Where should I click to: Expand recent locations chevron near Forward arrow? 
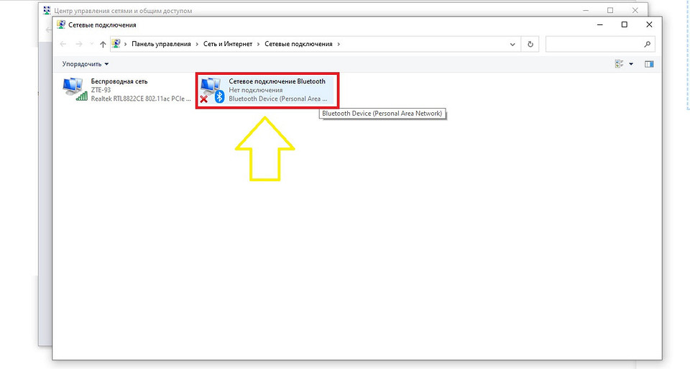click(x=91, y=44)
